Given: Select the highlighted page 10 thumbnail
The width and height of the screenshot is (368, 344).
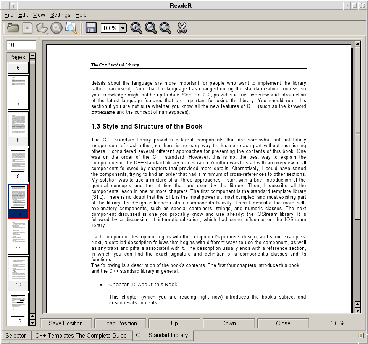Looking at the screenshot, I should pyautogui.click(x=18, y=201).
